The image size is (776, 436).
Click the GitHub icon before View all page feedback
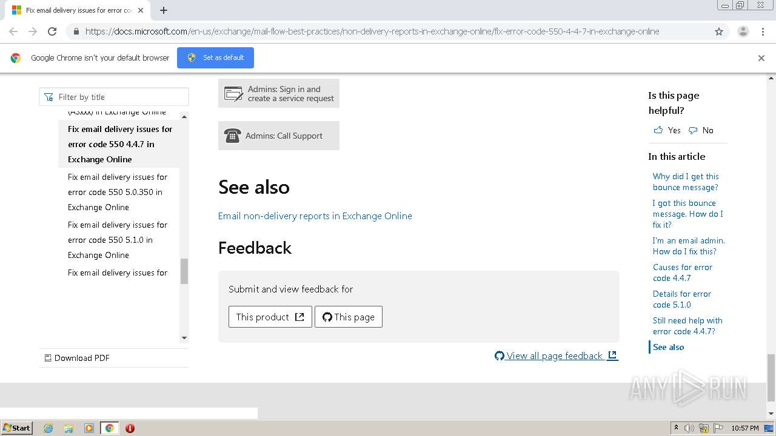coord(500,355)
